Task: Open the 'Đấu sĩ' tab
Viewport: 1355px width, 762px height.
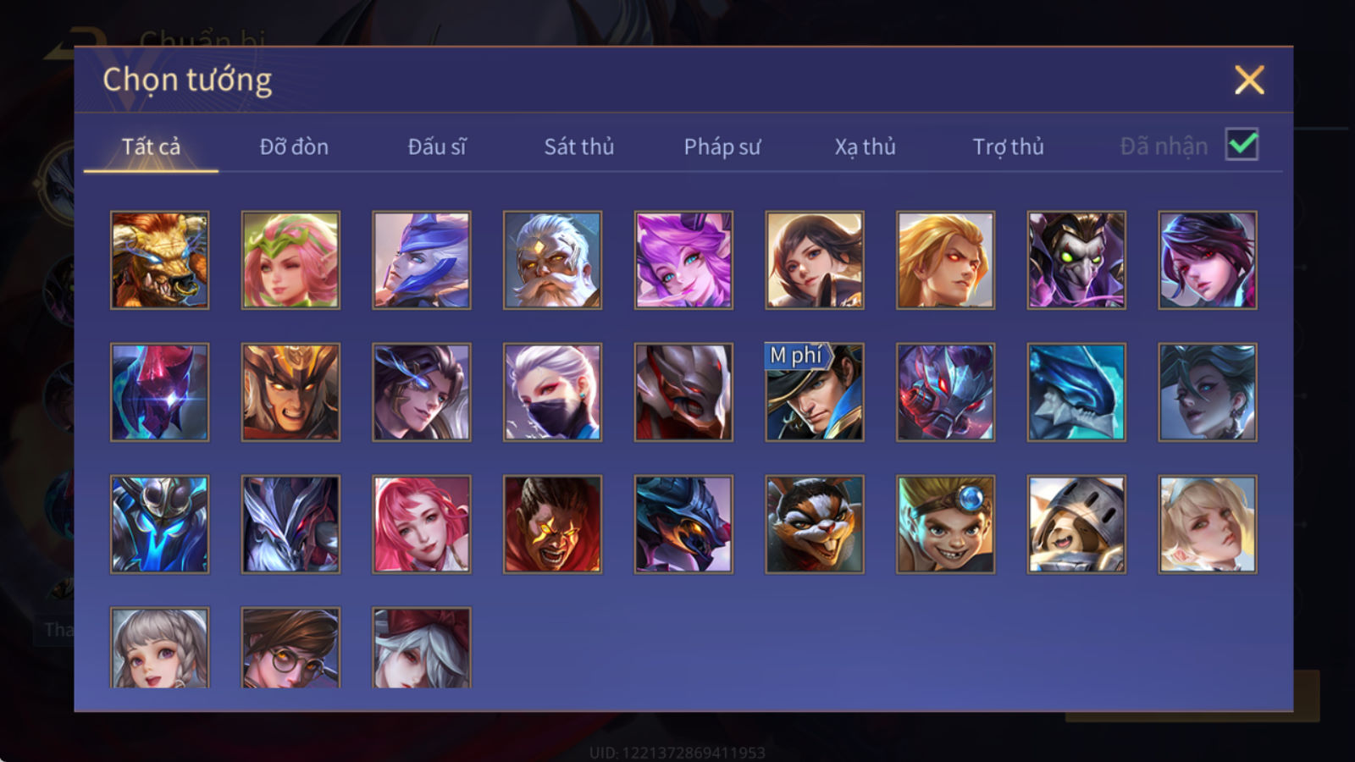Action: 437,146
